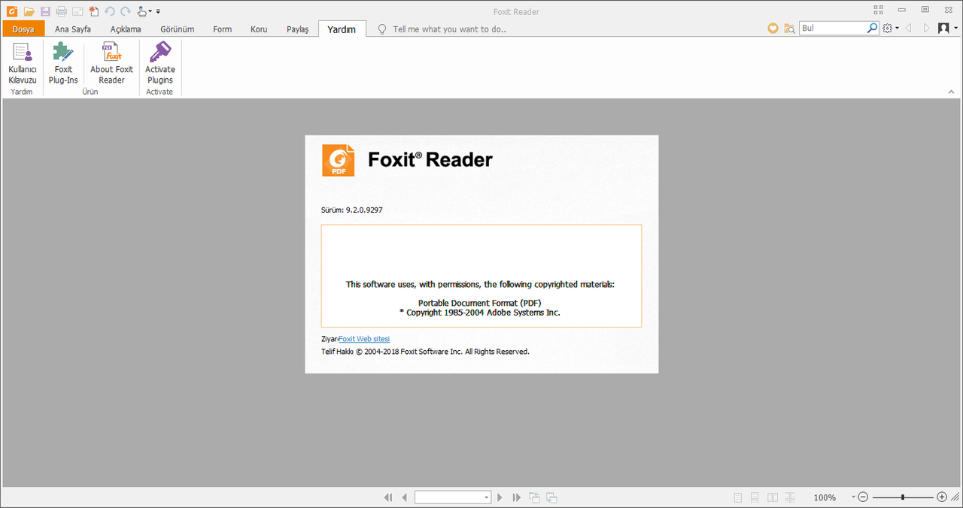The width and height of the screenshot is (963, 508).
Task: Click the orange heart favorites icon
Action: pyautogui.click(x=773, y=28)
